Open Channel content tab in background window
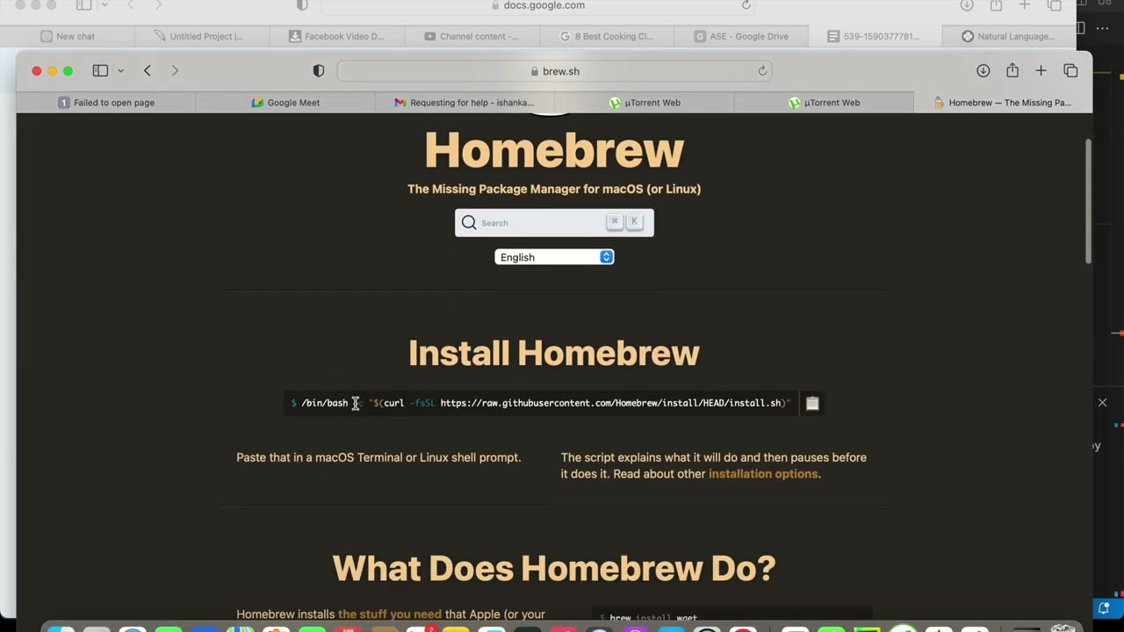This screenshot has height=632, width=1124. pos(472,36)
